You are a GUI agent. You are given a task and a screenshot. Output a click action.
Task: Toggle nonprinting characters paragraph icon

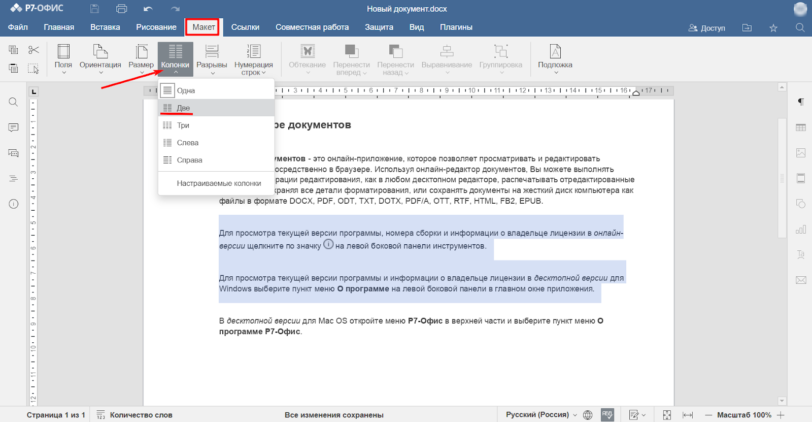tap(801, 102)
